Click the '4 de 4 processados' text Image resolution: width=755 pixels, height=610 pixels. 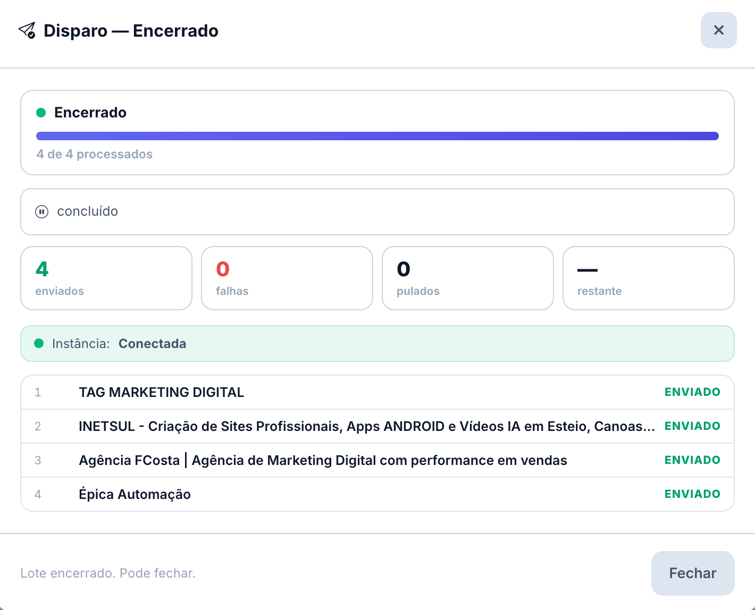point(95,154)
